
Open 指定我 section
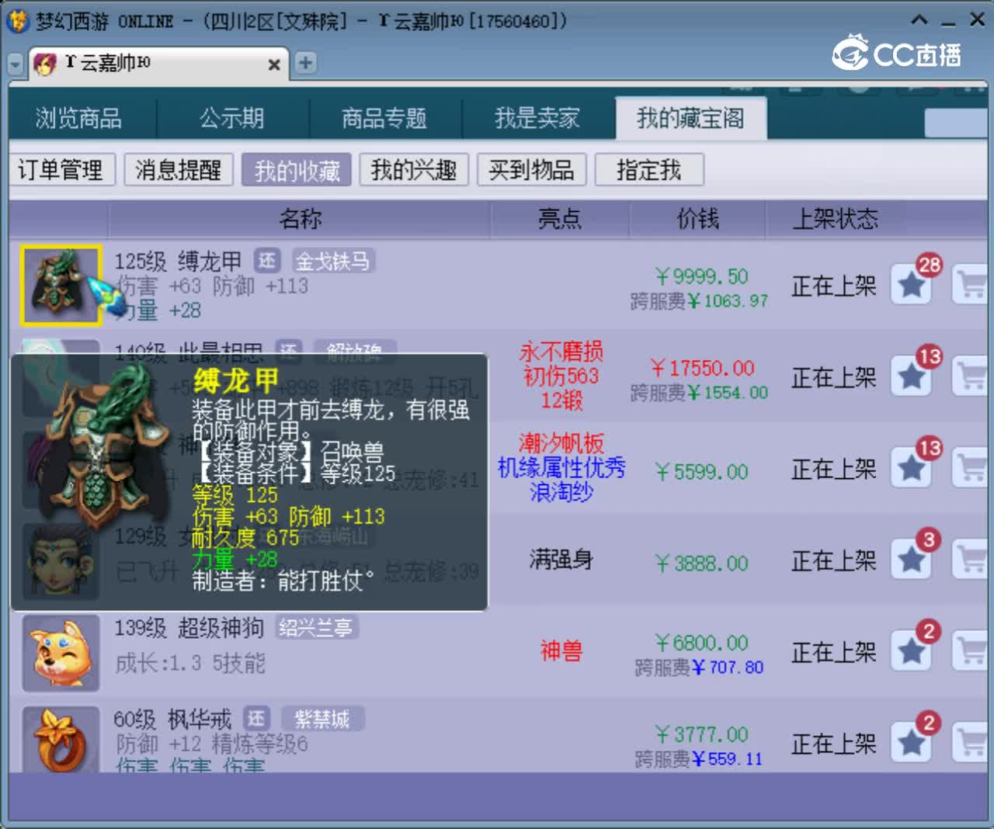[649, 169]
